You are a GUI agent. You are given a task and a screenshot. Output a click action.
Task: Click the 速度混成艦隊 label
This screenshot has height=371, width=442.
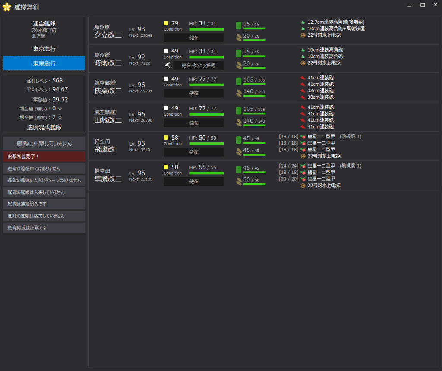click(44, 127)
